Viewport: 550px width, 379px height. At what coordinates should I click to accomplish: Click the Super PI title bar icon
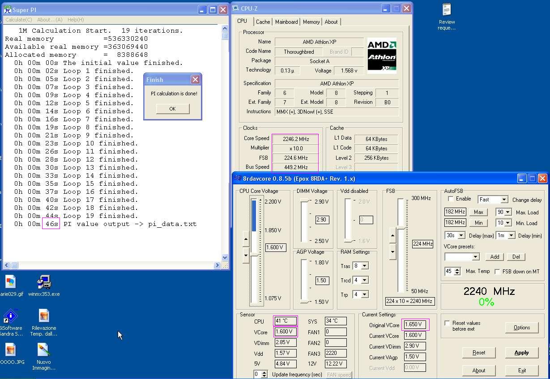point(7,9)
